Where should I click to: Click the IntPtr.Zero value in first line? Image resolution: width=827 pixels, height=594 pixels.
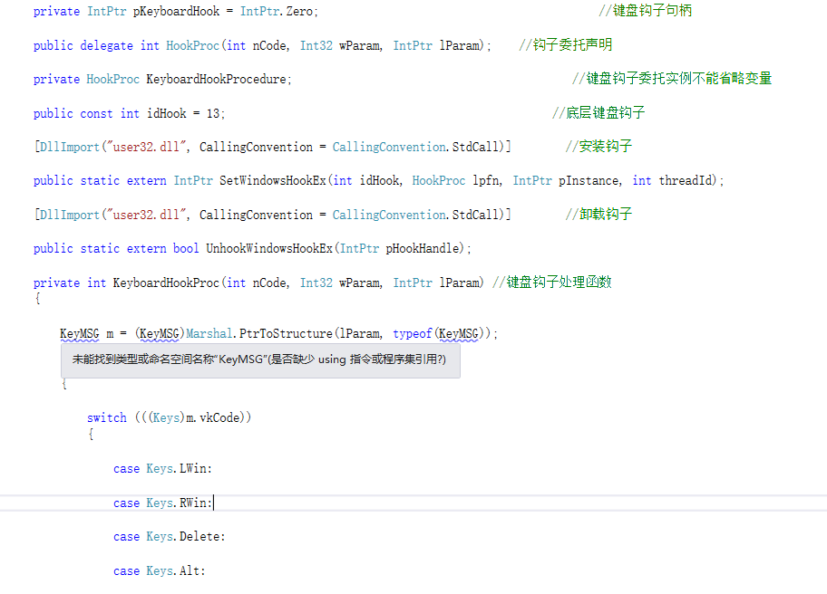(277, 11)
